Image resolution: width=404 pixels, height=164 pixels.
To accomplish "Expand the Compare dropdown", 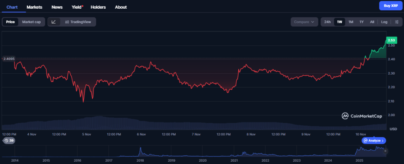I will [x=304, y=22].
